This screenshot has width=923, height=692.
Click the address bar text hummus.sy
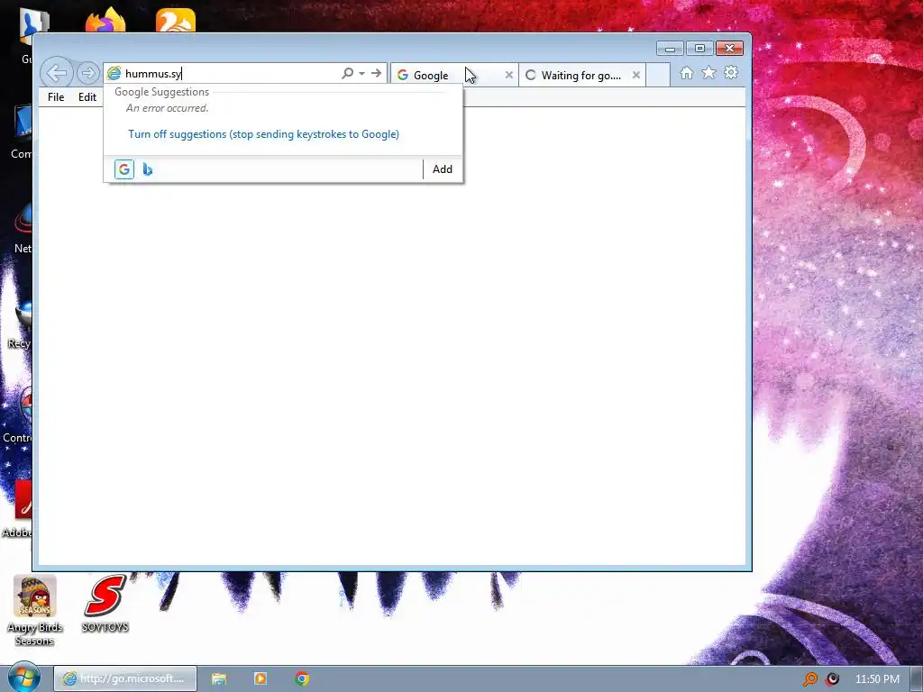pyautogui.click(x=153, y=74)
